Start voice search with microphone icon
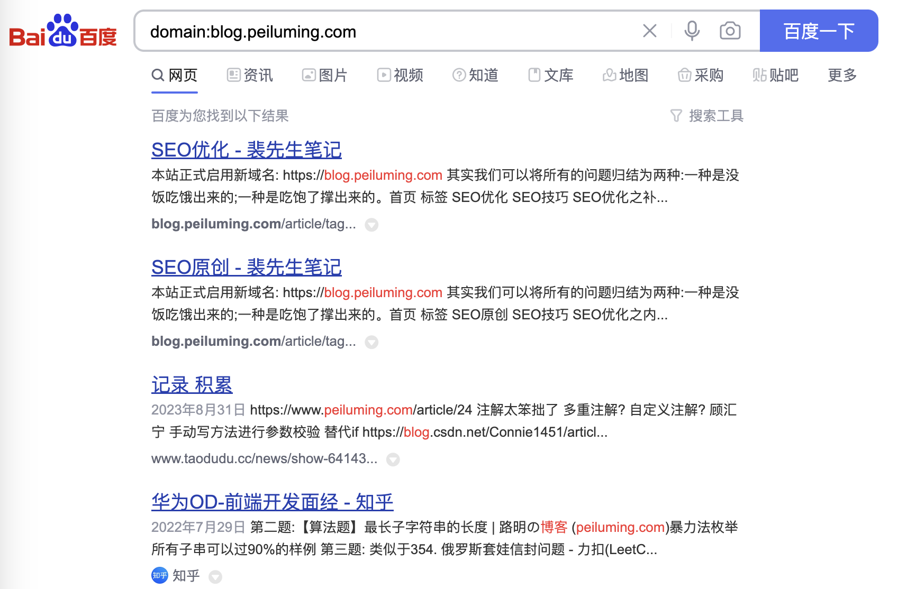This screenshot has width=907, height=589. 692,31
